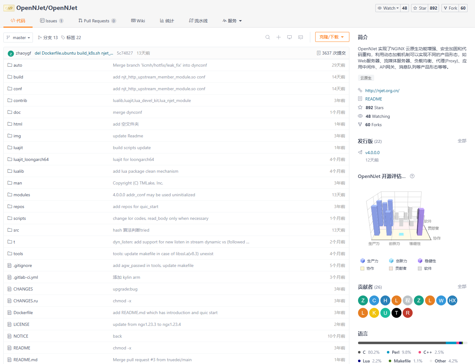Toggle 创新力 legend in the chart

[x=398, y=261]
